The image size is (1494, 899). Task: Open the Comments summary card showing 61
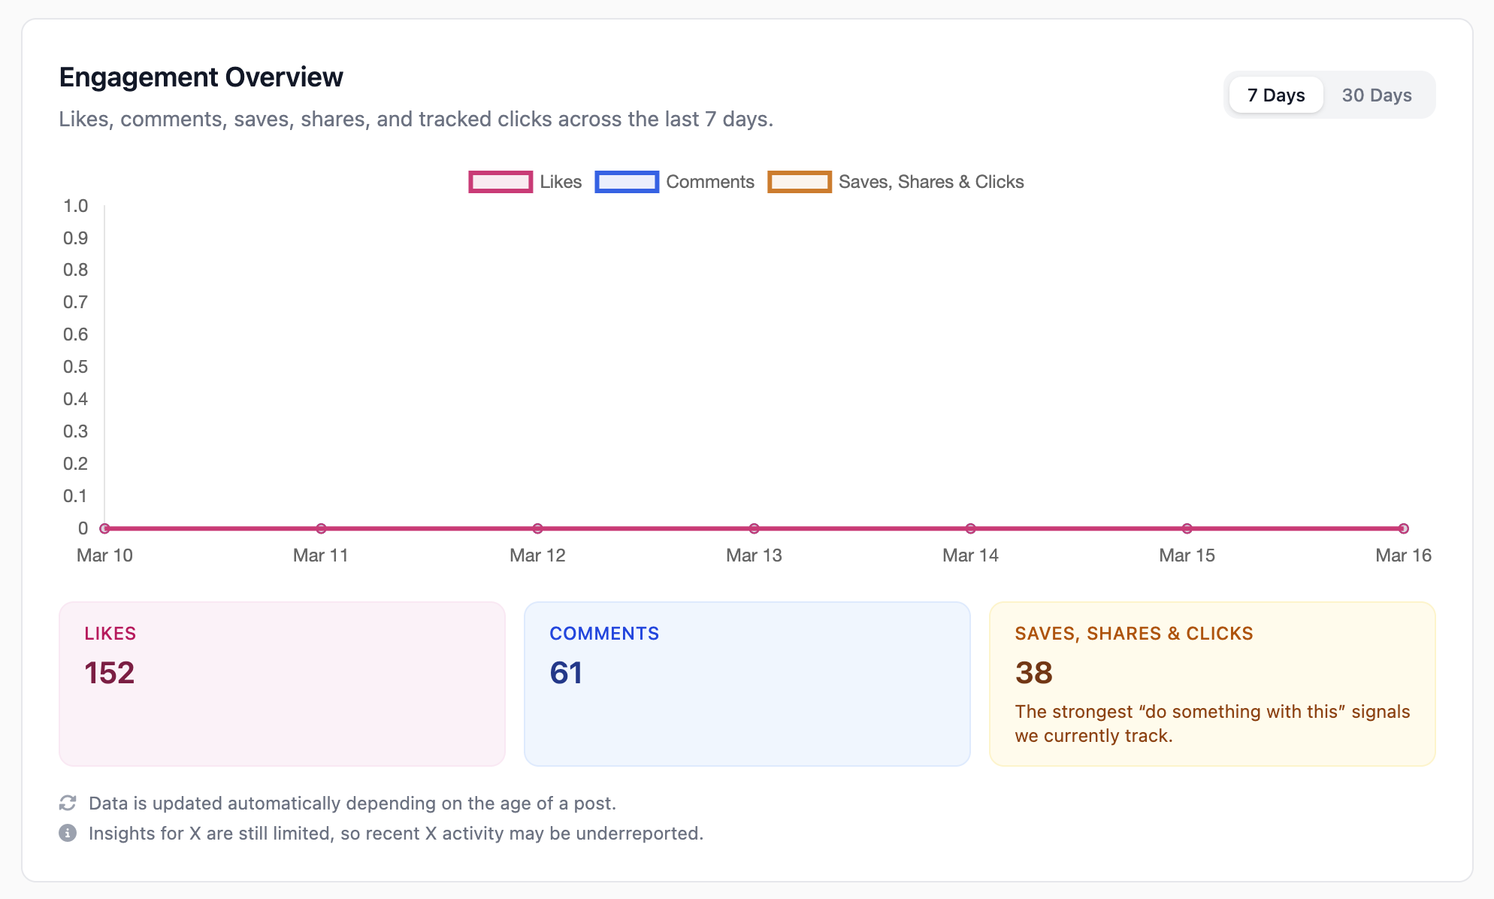point(747,683)
